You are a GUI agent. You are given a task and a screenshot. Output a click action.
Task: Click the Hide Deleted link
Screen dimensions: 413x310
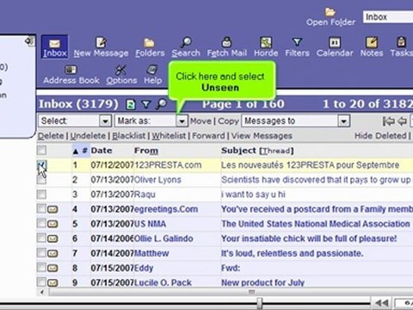tap(380, 136)
